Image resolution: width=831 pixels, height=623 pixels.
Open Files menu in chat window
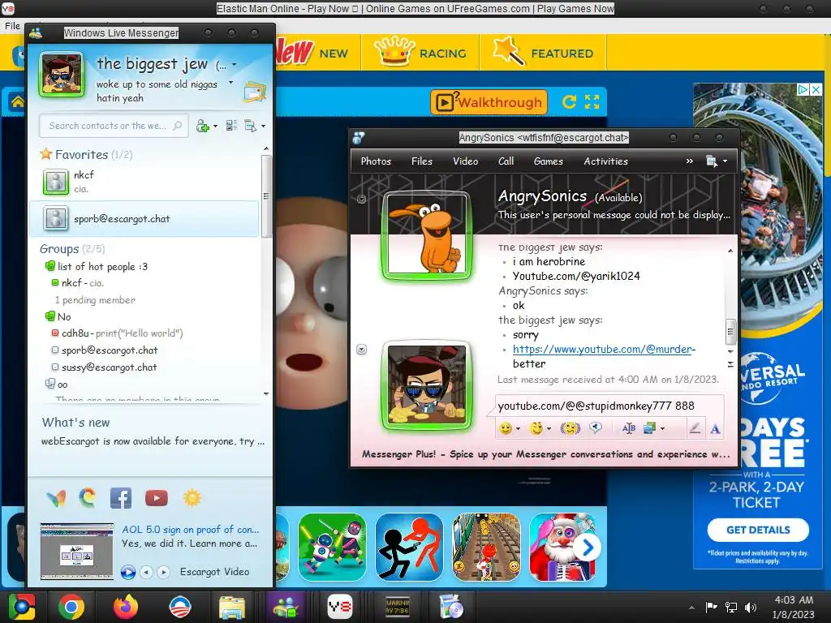422,161
